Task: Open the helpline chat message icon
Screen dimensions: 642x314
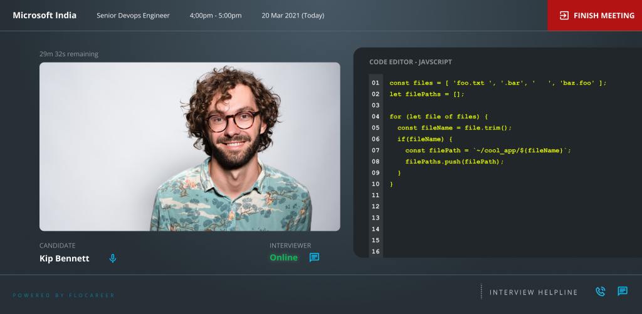Action: pos(623,291)
